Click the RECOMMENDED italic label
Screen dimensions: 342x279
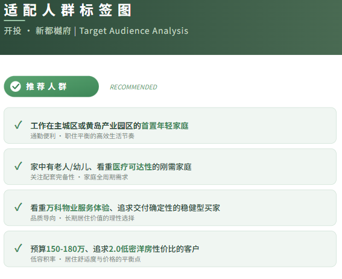(x=133, y=87)
